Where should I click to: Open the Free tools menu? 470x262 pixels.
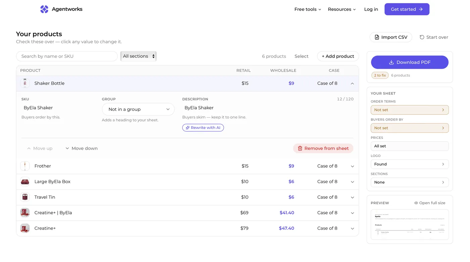click(x=308, y=9)
